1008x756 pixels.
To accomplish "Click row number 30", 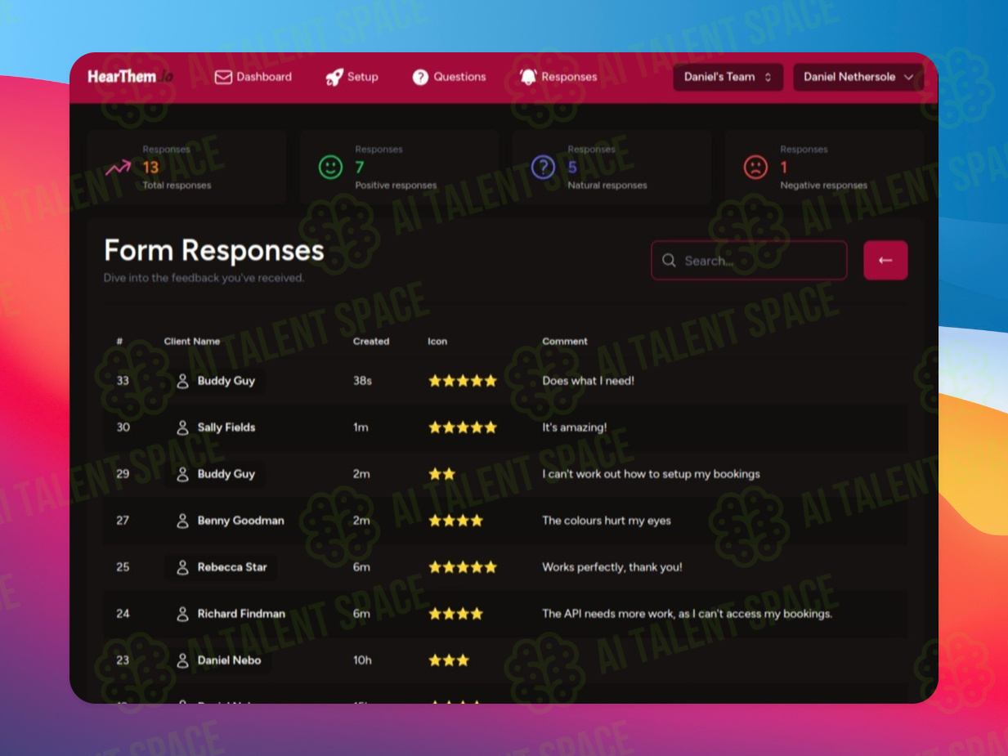I will pos(123,427).
